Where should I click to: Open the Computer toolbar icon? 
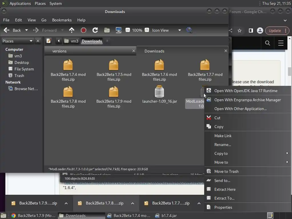(x=119, y=30)
